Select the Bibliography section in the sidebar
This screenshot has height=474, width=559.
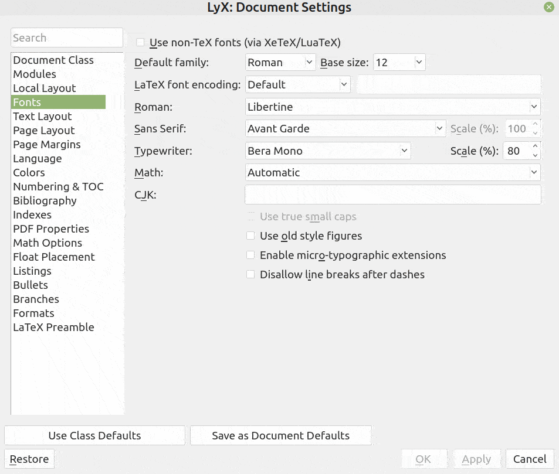tap(45, 200)
